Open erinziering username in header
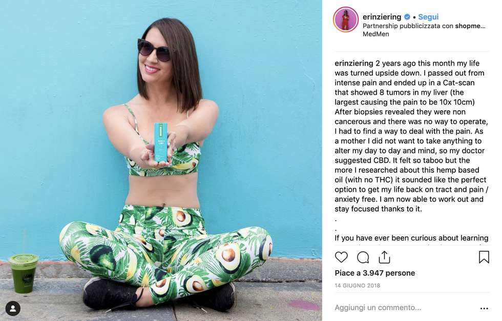Image resolution: width=502 pixels, height=321 pixels. point(382,16)
